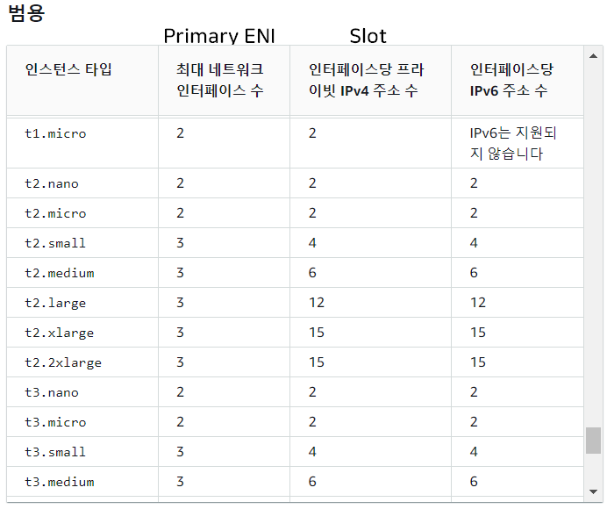The width and height of the screenshot is (607, 509).
Task: Click the t2.2xlarge instance type
Action: point(63,362)
